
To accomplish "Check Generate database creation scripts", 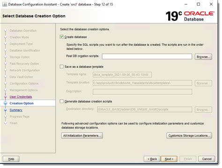I will (x=62, y=101).
